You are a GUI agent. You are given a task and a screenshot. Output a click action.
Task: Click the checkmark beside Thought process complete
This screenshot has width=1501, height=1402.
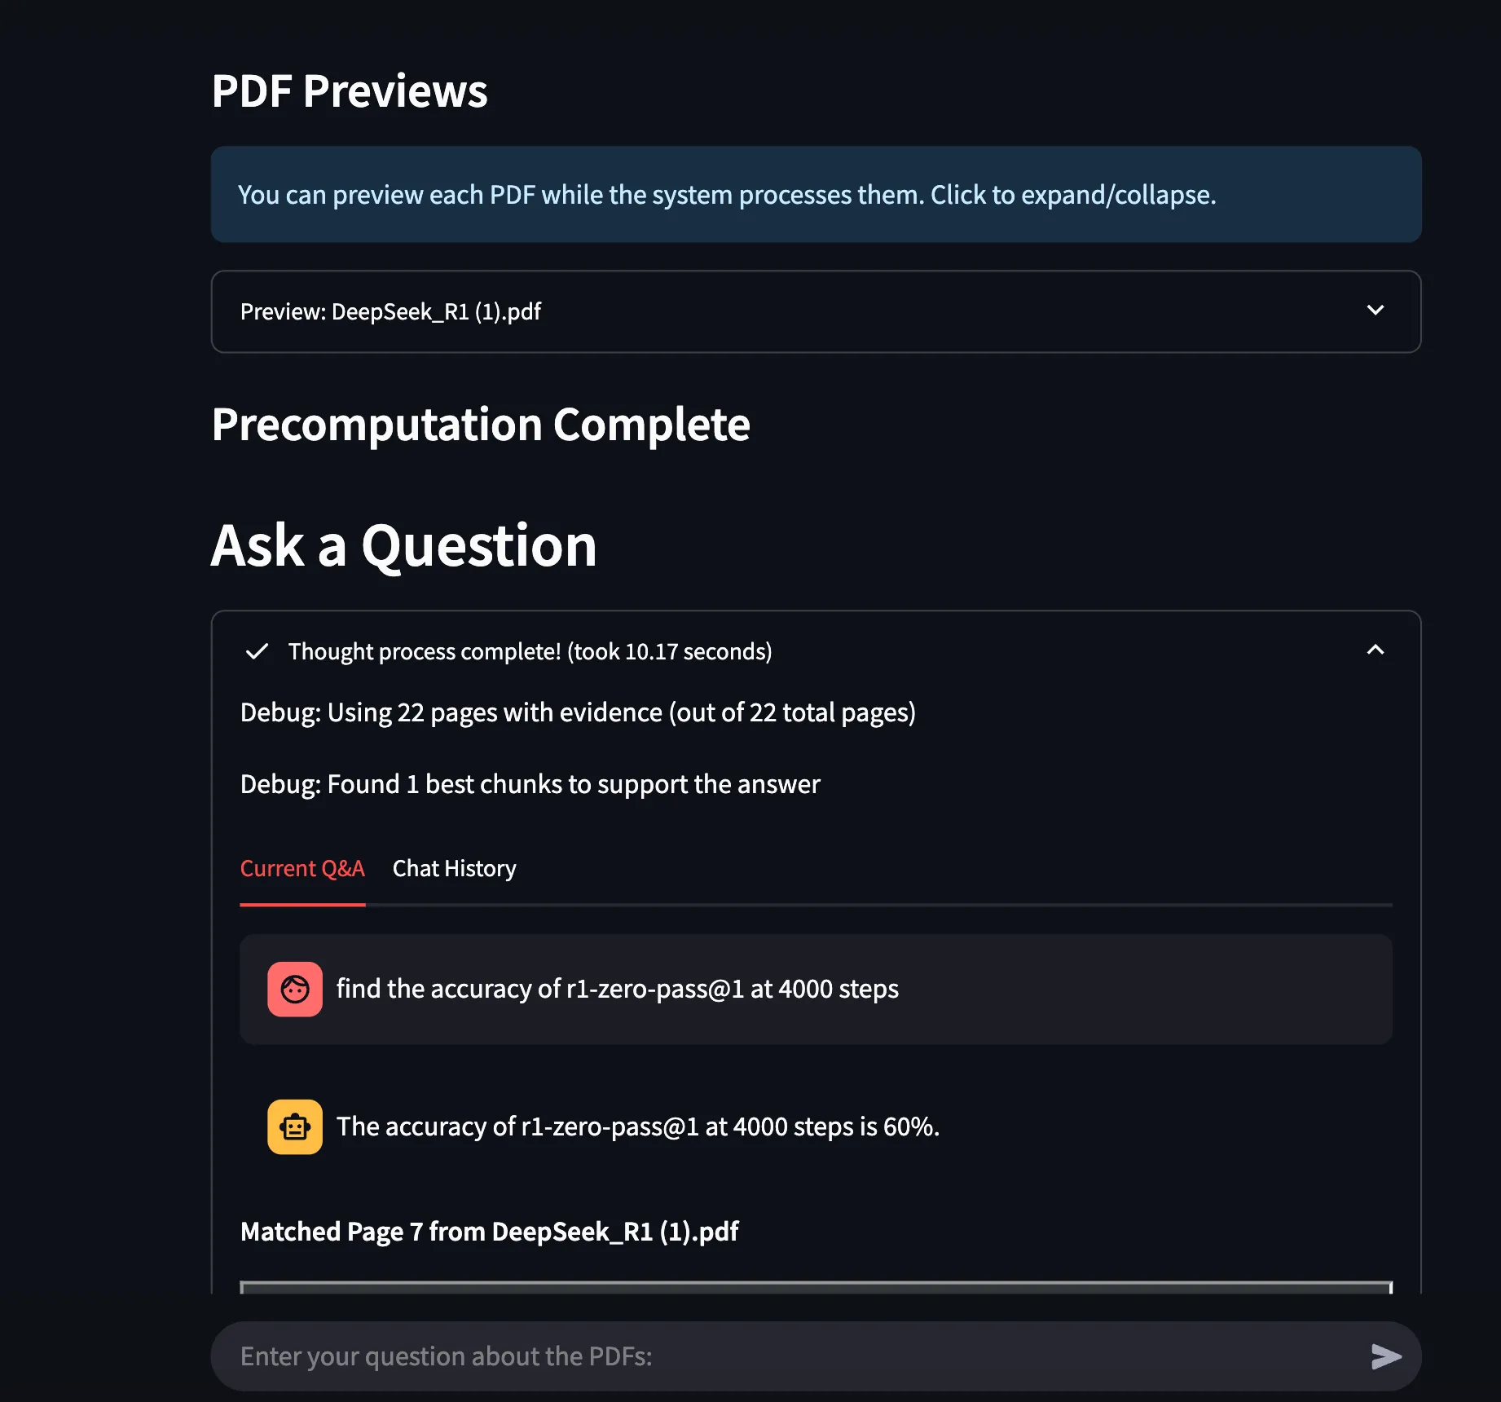point(257,651)
